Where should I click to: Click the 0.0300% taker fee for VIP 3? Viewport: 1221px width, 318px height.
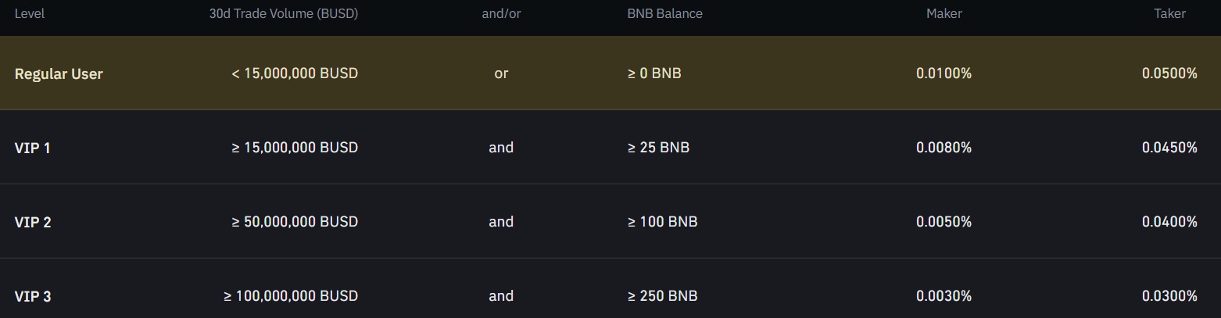(x=1169, y=296)
